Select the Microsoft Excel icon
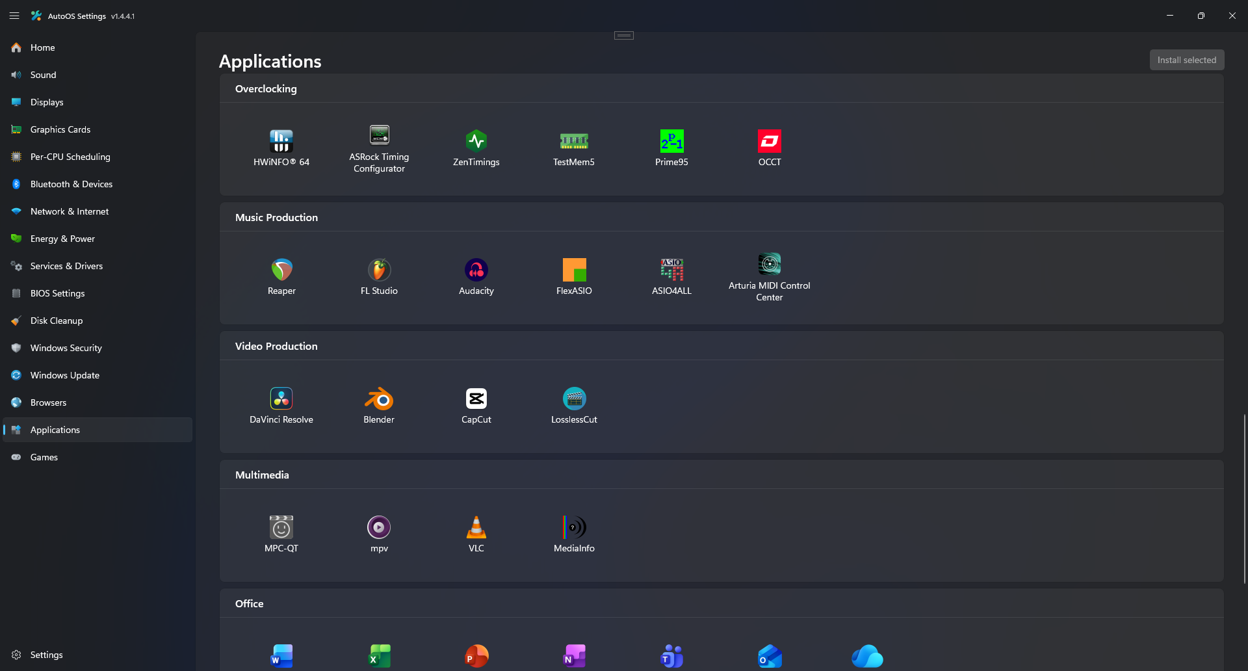Screen dimensions: 1248x671 pos(379,656)
